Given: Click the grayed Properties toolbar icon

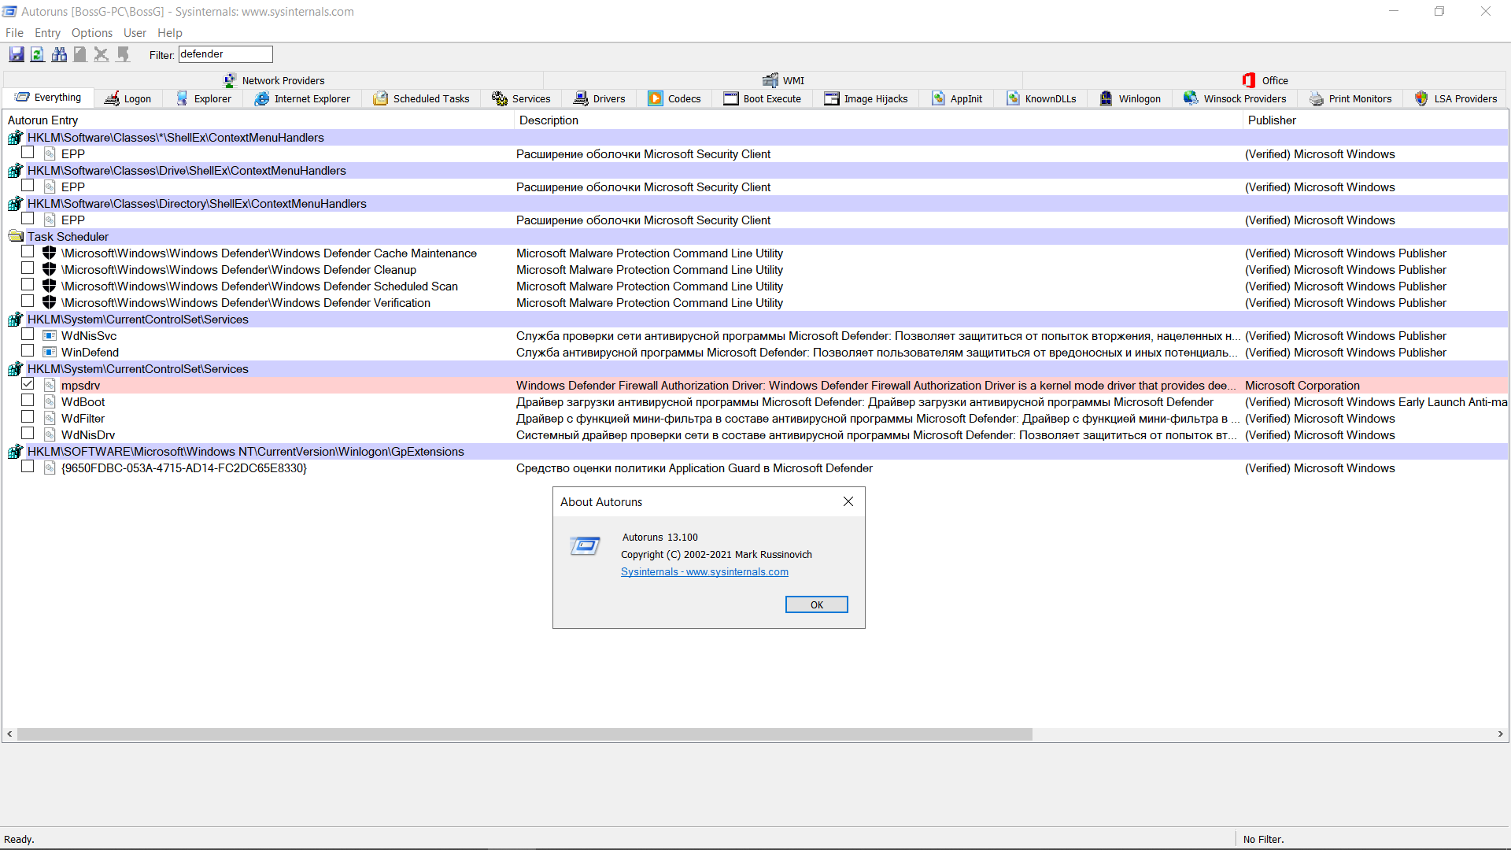Looking at the screenshot, I should 79,54.
